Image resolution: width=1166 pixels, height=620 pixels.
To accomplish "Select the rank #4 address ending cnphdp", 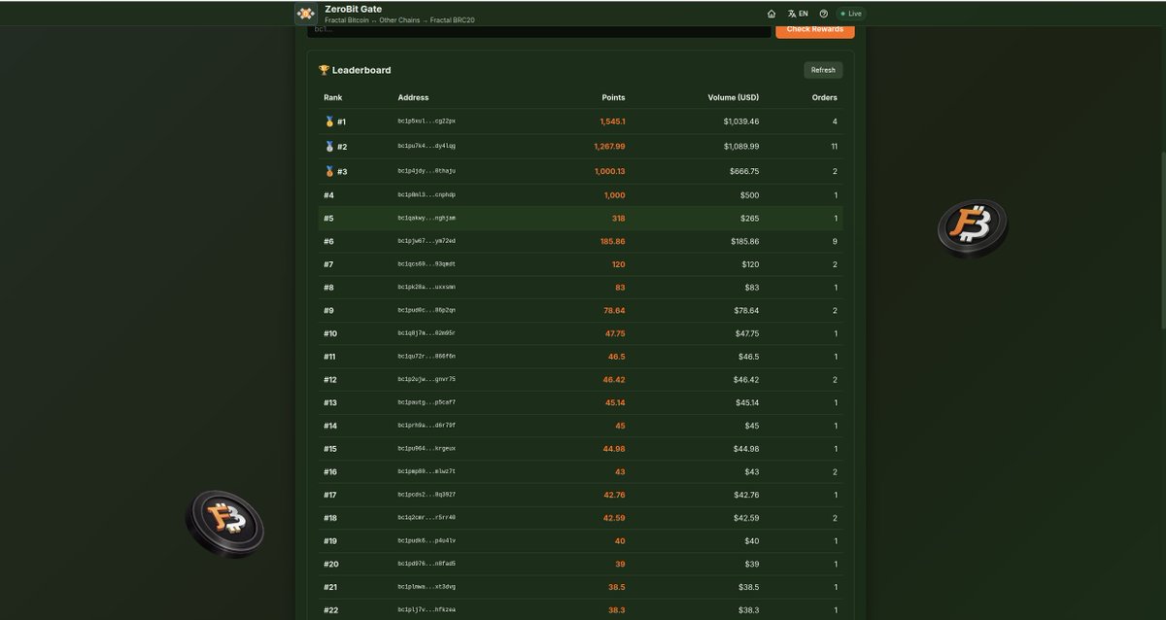I will coord(427,195).
